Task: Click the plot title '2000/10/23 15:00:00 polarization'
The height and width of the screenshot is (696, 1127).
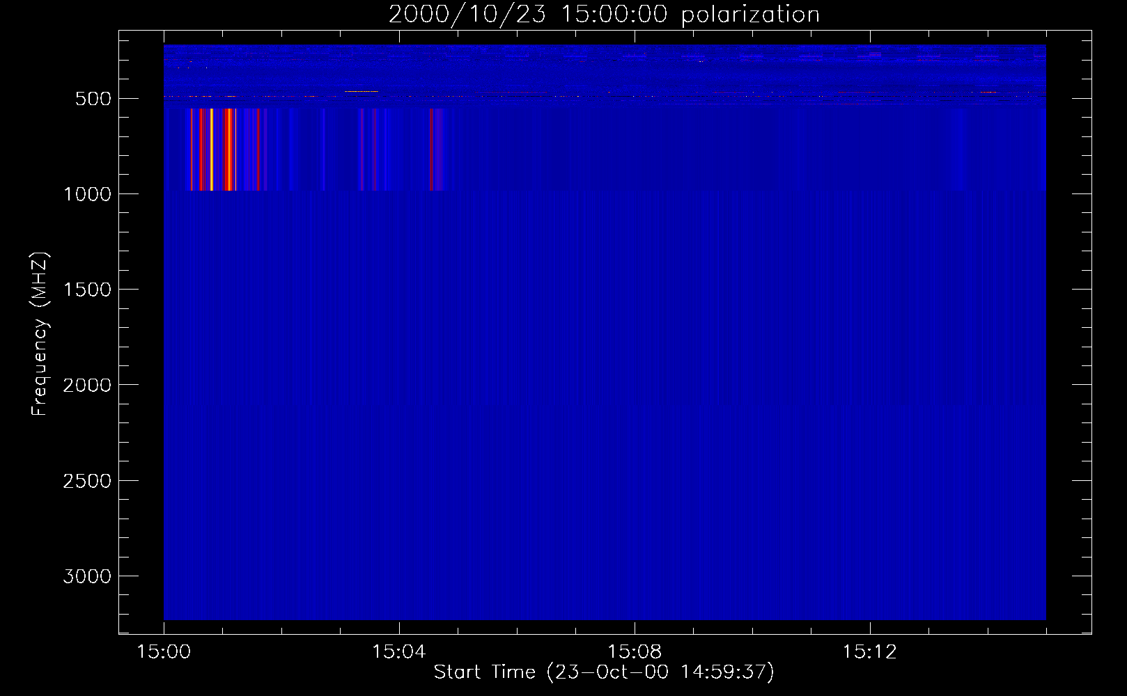Action: pyautogui.click(x=604, y=15)
